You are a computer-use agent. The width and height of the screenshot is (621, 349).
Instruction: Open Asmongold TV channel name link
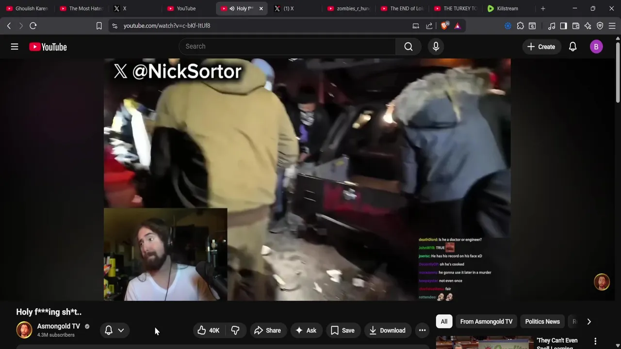click(59, 326)
